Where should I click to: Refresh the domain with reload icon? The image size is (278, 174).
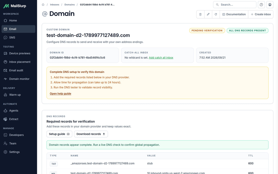coord(216,14)
